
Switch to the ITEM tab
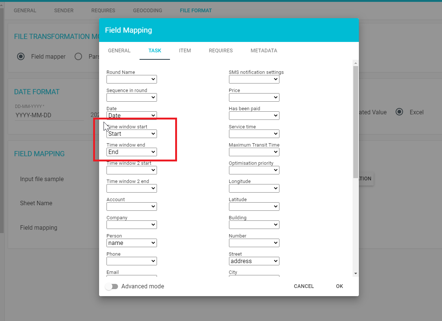coord(185,50)
